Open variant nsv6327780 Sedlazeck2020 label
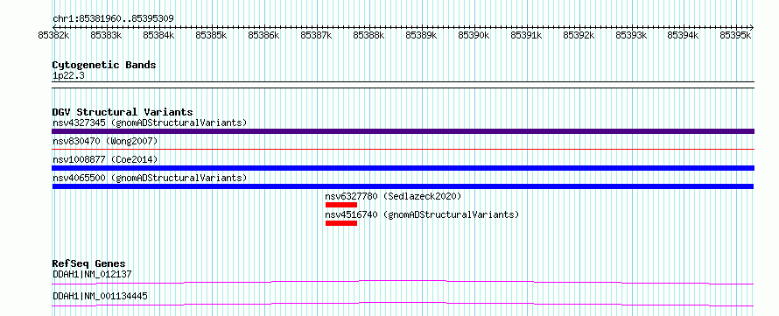Viewport: 779px width, 316px height. (394, 196)
